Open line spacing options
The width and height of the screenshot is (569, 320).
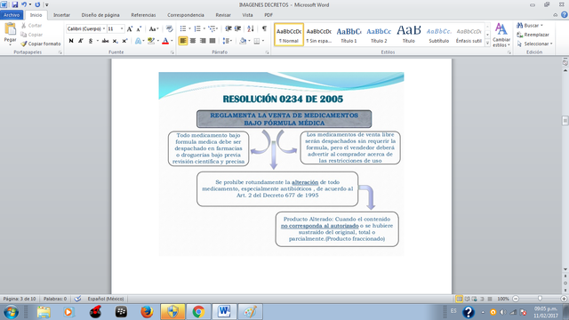(228, 41)
